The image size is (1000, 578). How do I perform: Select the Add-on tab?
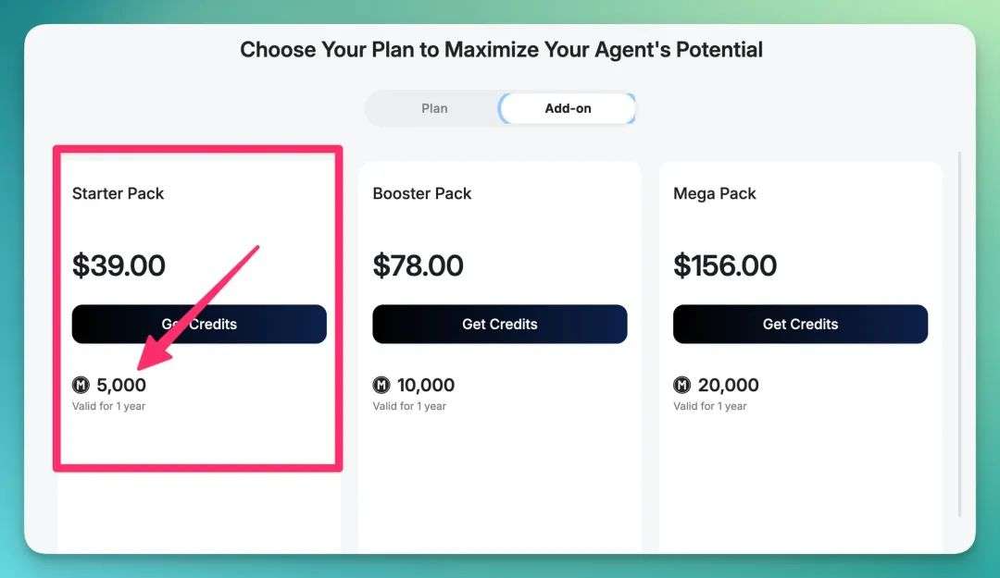[568, 108]
